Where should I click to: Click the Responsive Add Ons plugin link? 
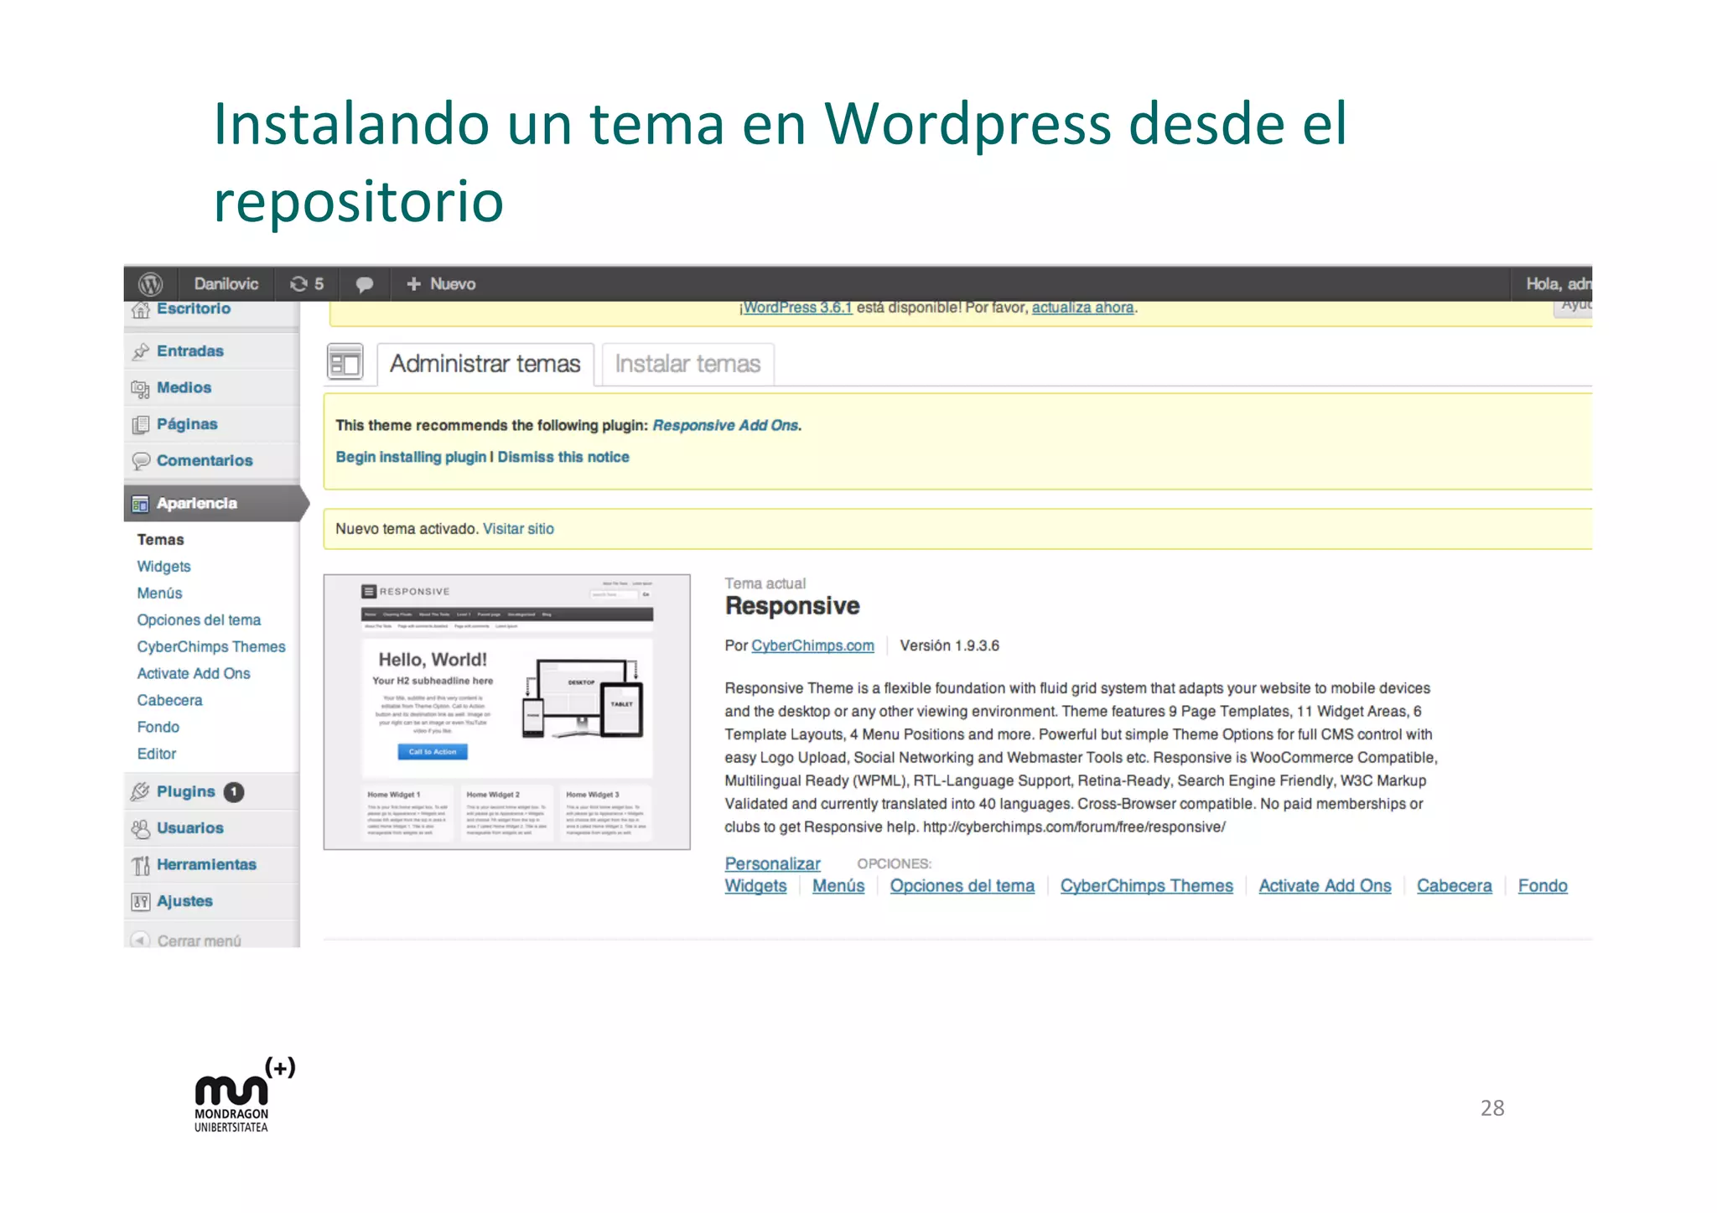coord(725,426)
